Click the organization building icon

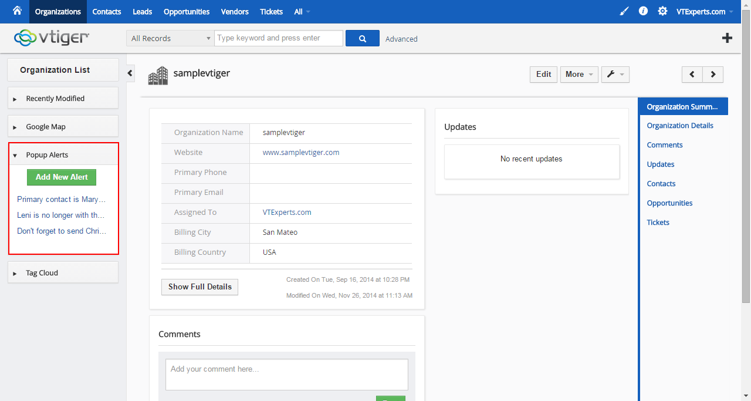pyautogui.click(x=158, y=75)
